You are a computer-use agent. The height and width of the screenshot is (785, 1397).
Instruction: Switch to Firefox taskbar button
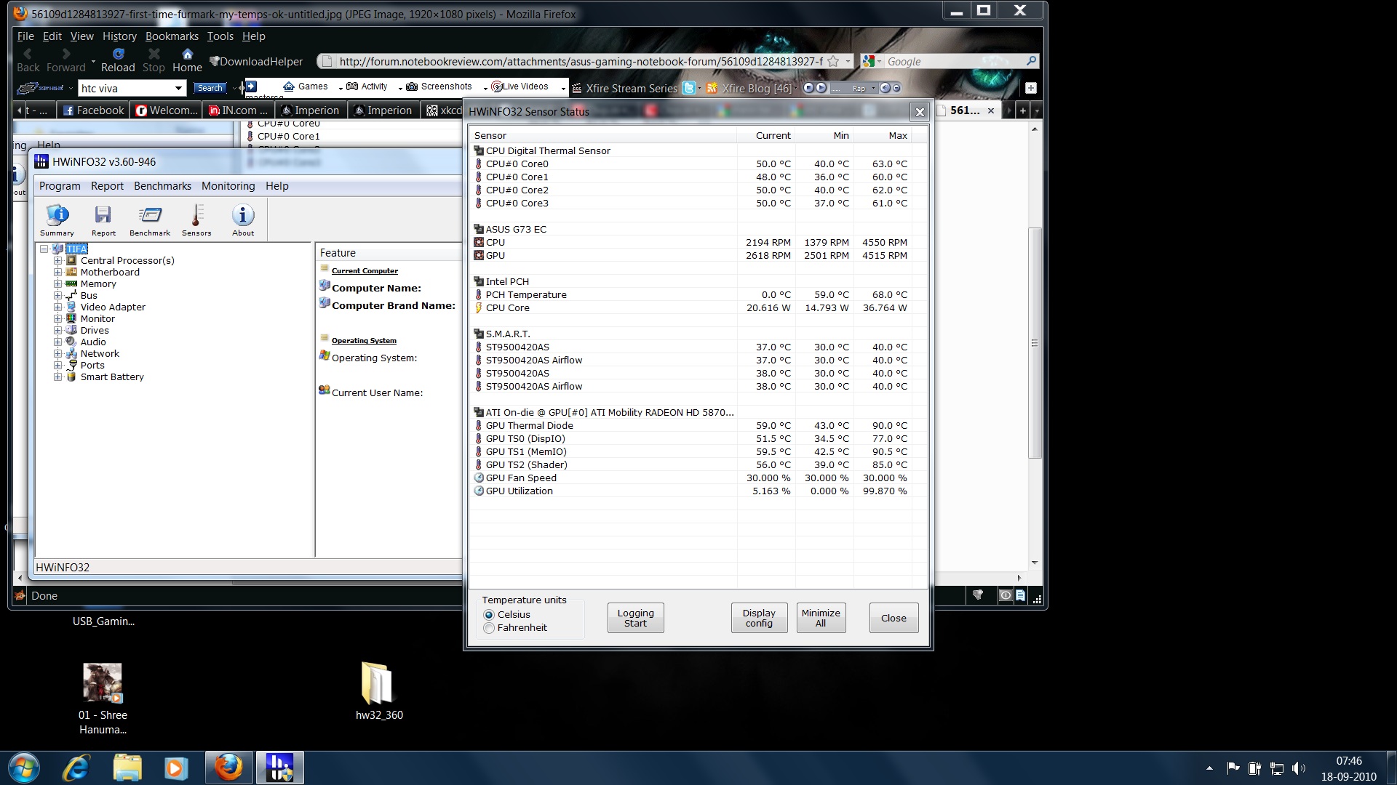pyautogui.click(x=228, y=768)
